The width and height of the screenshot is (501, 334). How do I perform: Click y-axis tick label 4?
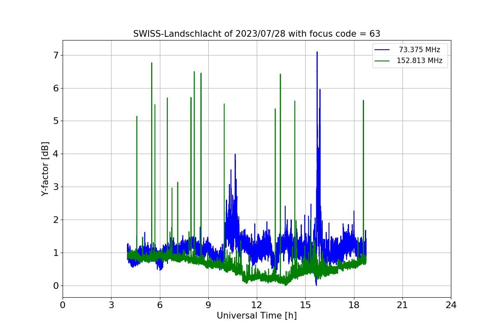click(x=56, y=154)
